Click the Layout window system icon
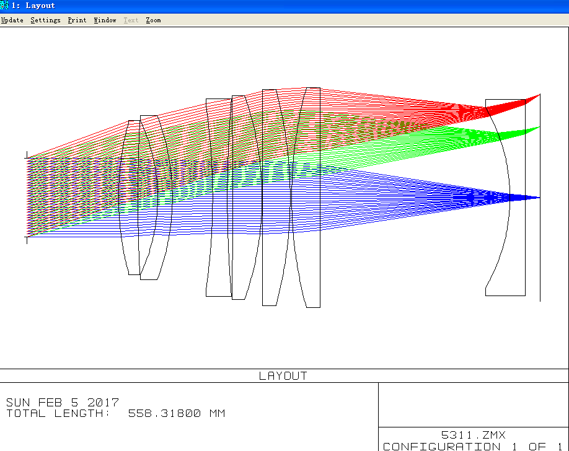 (x=6, y=6)
